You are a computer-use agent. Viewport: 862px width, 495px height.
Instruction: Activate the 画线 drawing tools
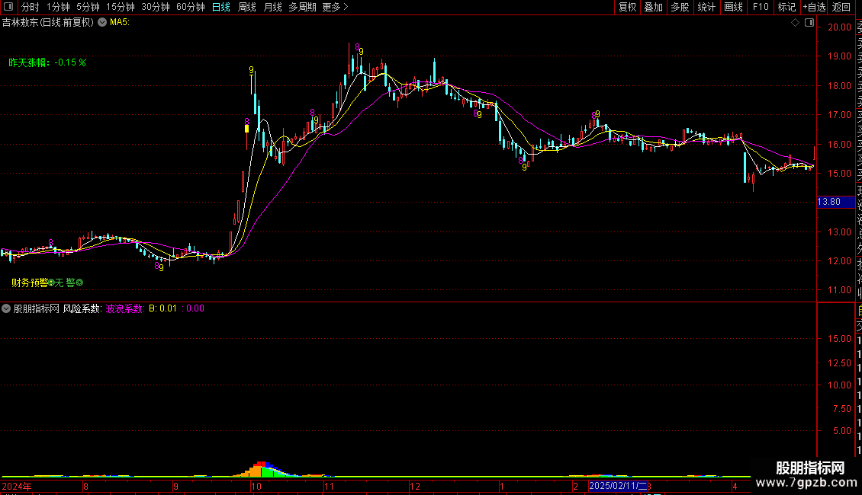pyautogui.click(x=733, y=7)
